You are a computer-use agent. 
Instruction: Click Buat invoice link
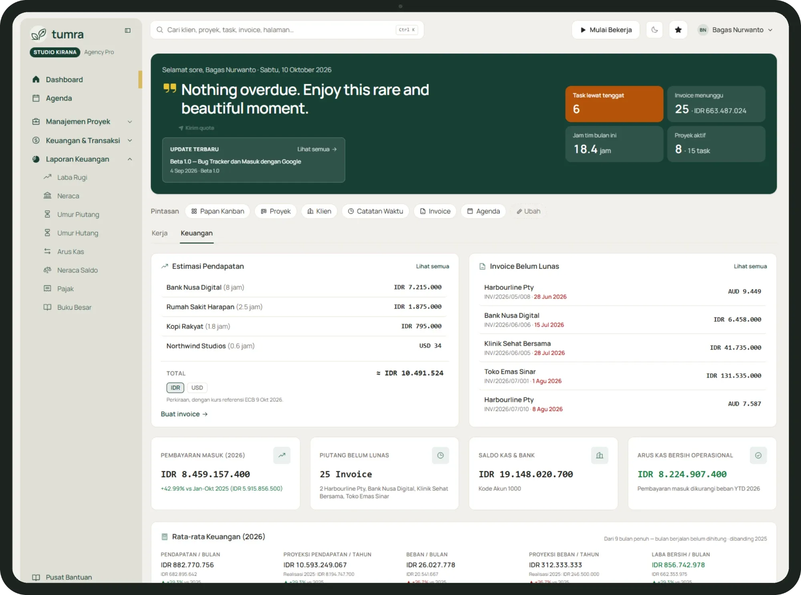pyautogui.click(x=184, y=414)
